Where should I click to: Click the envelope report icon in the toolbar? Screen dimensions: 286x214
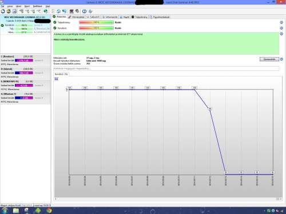pyautogui.click(x=14, y=11)
